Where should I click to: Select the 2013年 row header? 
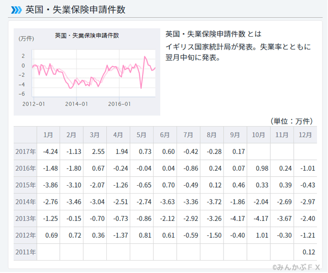pos(25,218)
